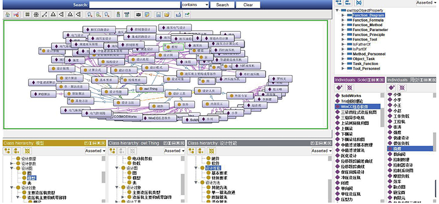The height and width of the screenshot is (204, 439).
Task: Select the spring layout toolbar icon
Action: pos(44,14)
